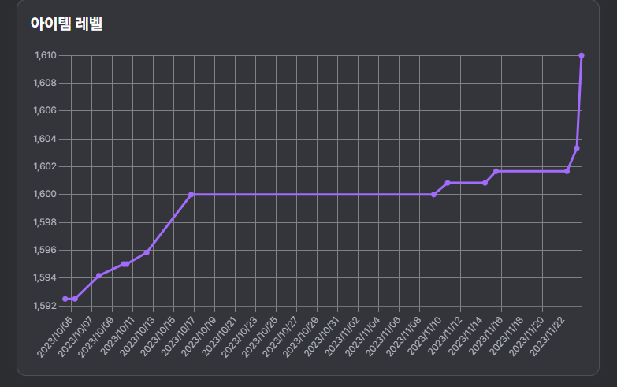Click the x-axis date 2023/10/17
This screenshot has width=617, height=387.
click(178, 337)
